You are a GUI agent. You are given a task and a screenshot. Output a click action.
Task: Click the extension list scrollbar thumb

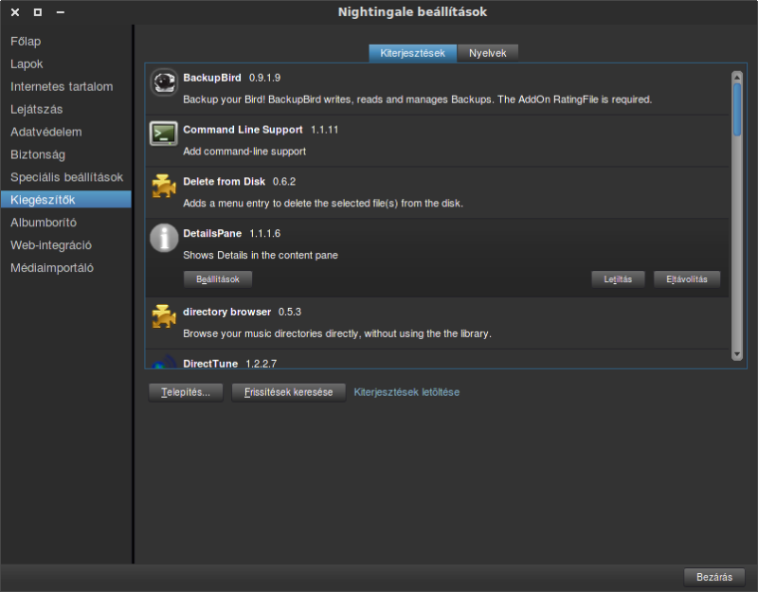click(737, 110)
